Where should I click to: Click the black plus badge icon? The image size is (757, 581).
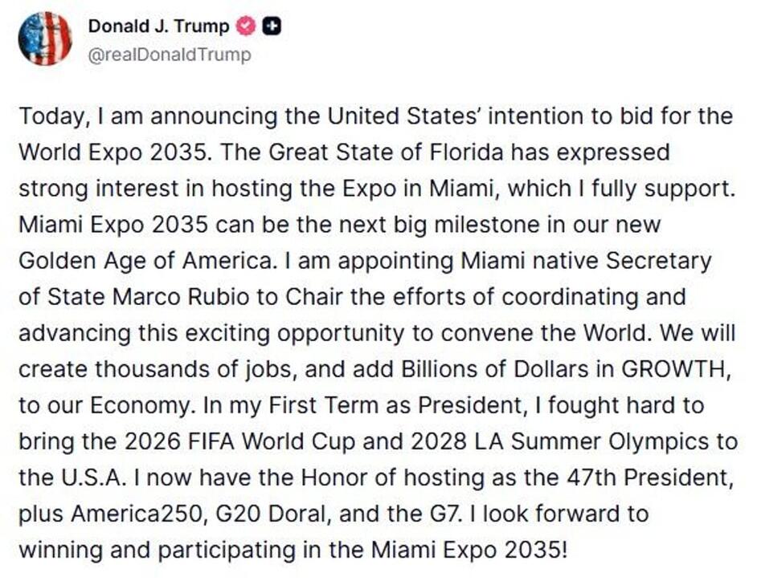click(x=272, y=26)
